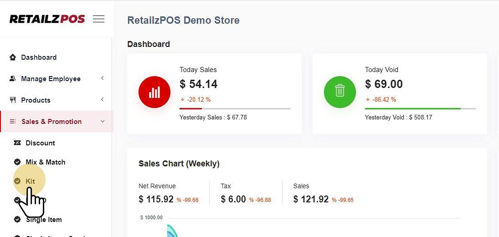499x237 pixels.
Task: Click the RetailzPOS logo
Action: pos(47,19)
